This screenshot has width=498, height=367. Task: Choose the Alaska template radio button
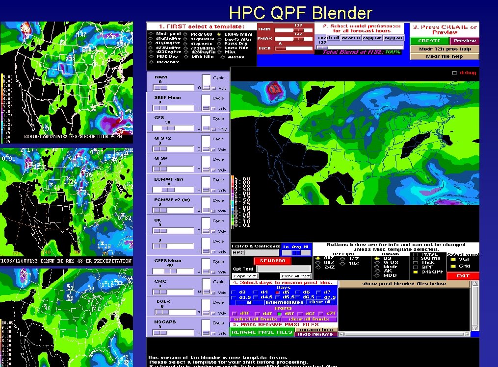[223, 57]
